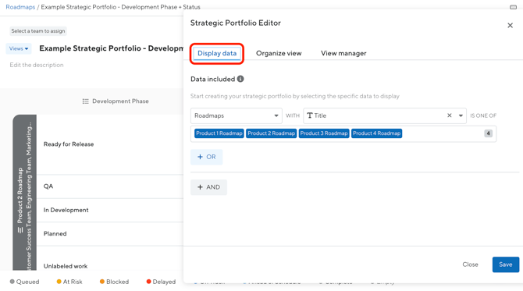Go to Roadmaps breadcrumb link
Image resolution: width=523 pixels, height=291 pixels.
pos(20,7)
